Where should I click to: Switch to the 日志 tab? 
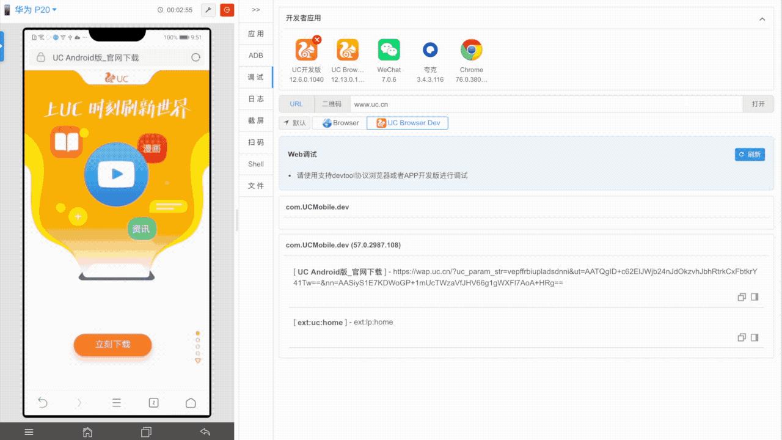click(256, 99)
